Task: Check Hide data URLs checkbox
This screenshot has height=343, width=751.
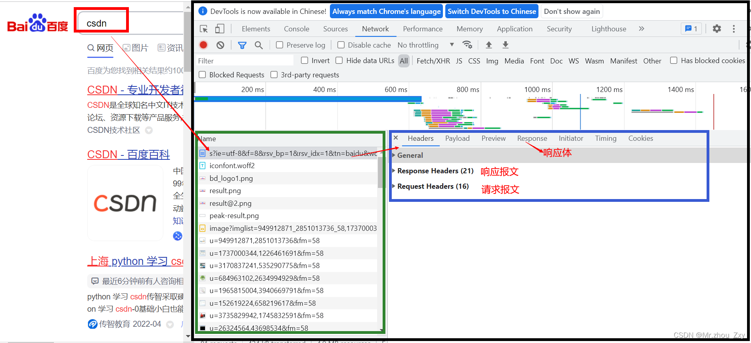Action: (x=339, y=60)
